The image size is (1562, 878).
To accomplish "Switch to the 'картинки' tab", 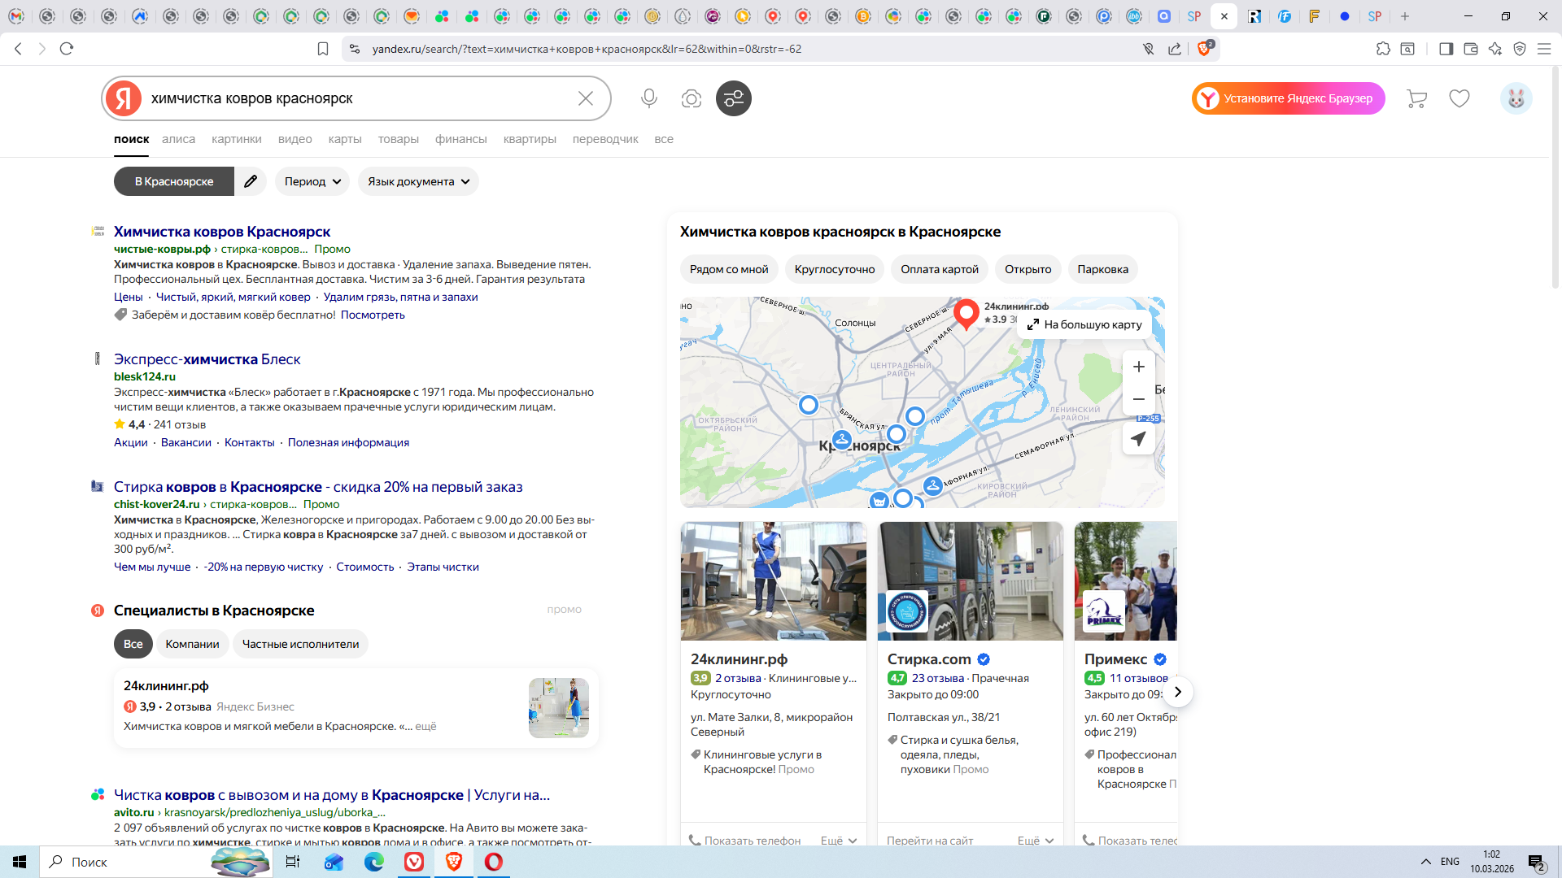I will (236, 139).
